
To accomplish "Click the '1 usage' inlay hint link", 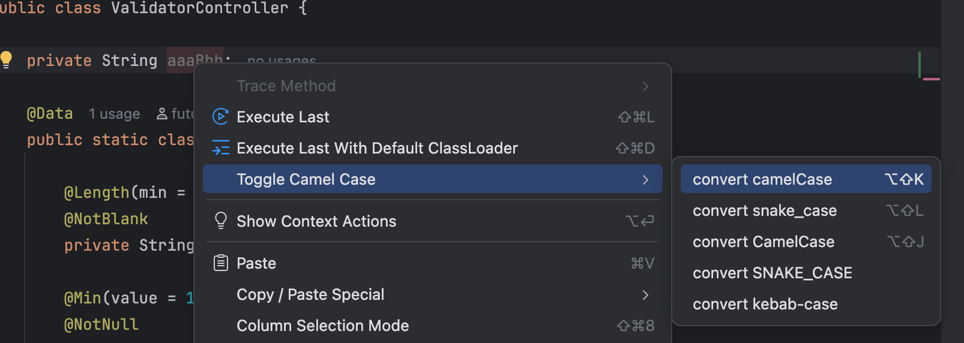I will click(115, 114).
